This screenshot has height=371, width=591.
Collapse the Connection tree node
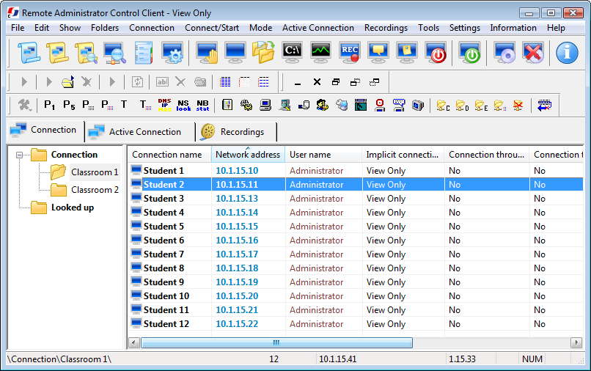click(x=19, y=155)
